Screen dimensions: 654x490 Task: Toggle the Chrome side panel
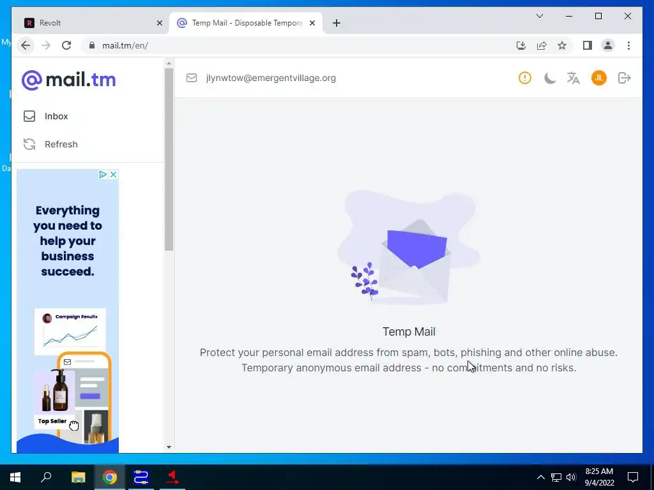click(x=588, y=45)
